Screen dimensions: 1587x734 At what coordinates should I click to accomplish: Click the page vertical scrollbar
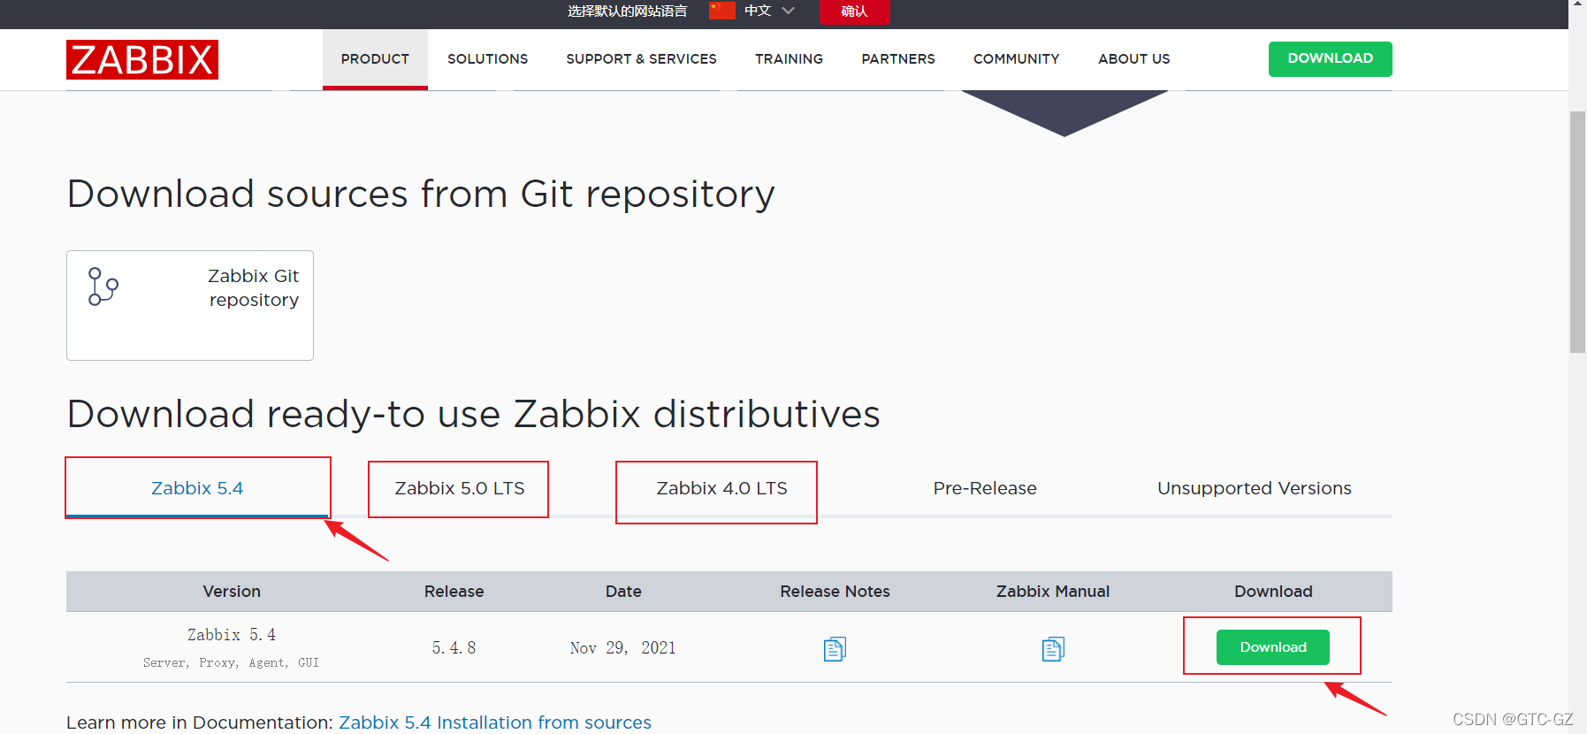[x=1578, y=232]
